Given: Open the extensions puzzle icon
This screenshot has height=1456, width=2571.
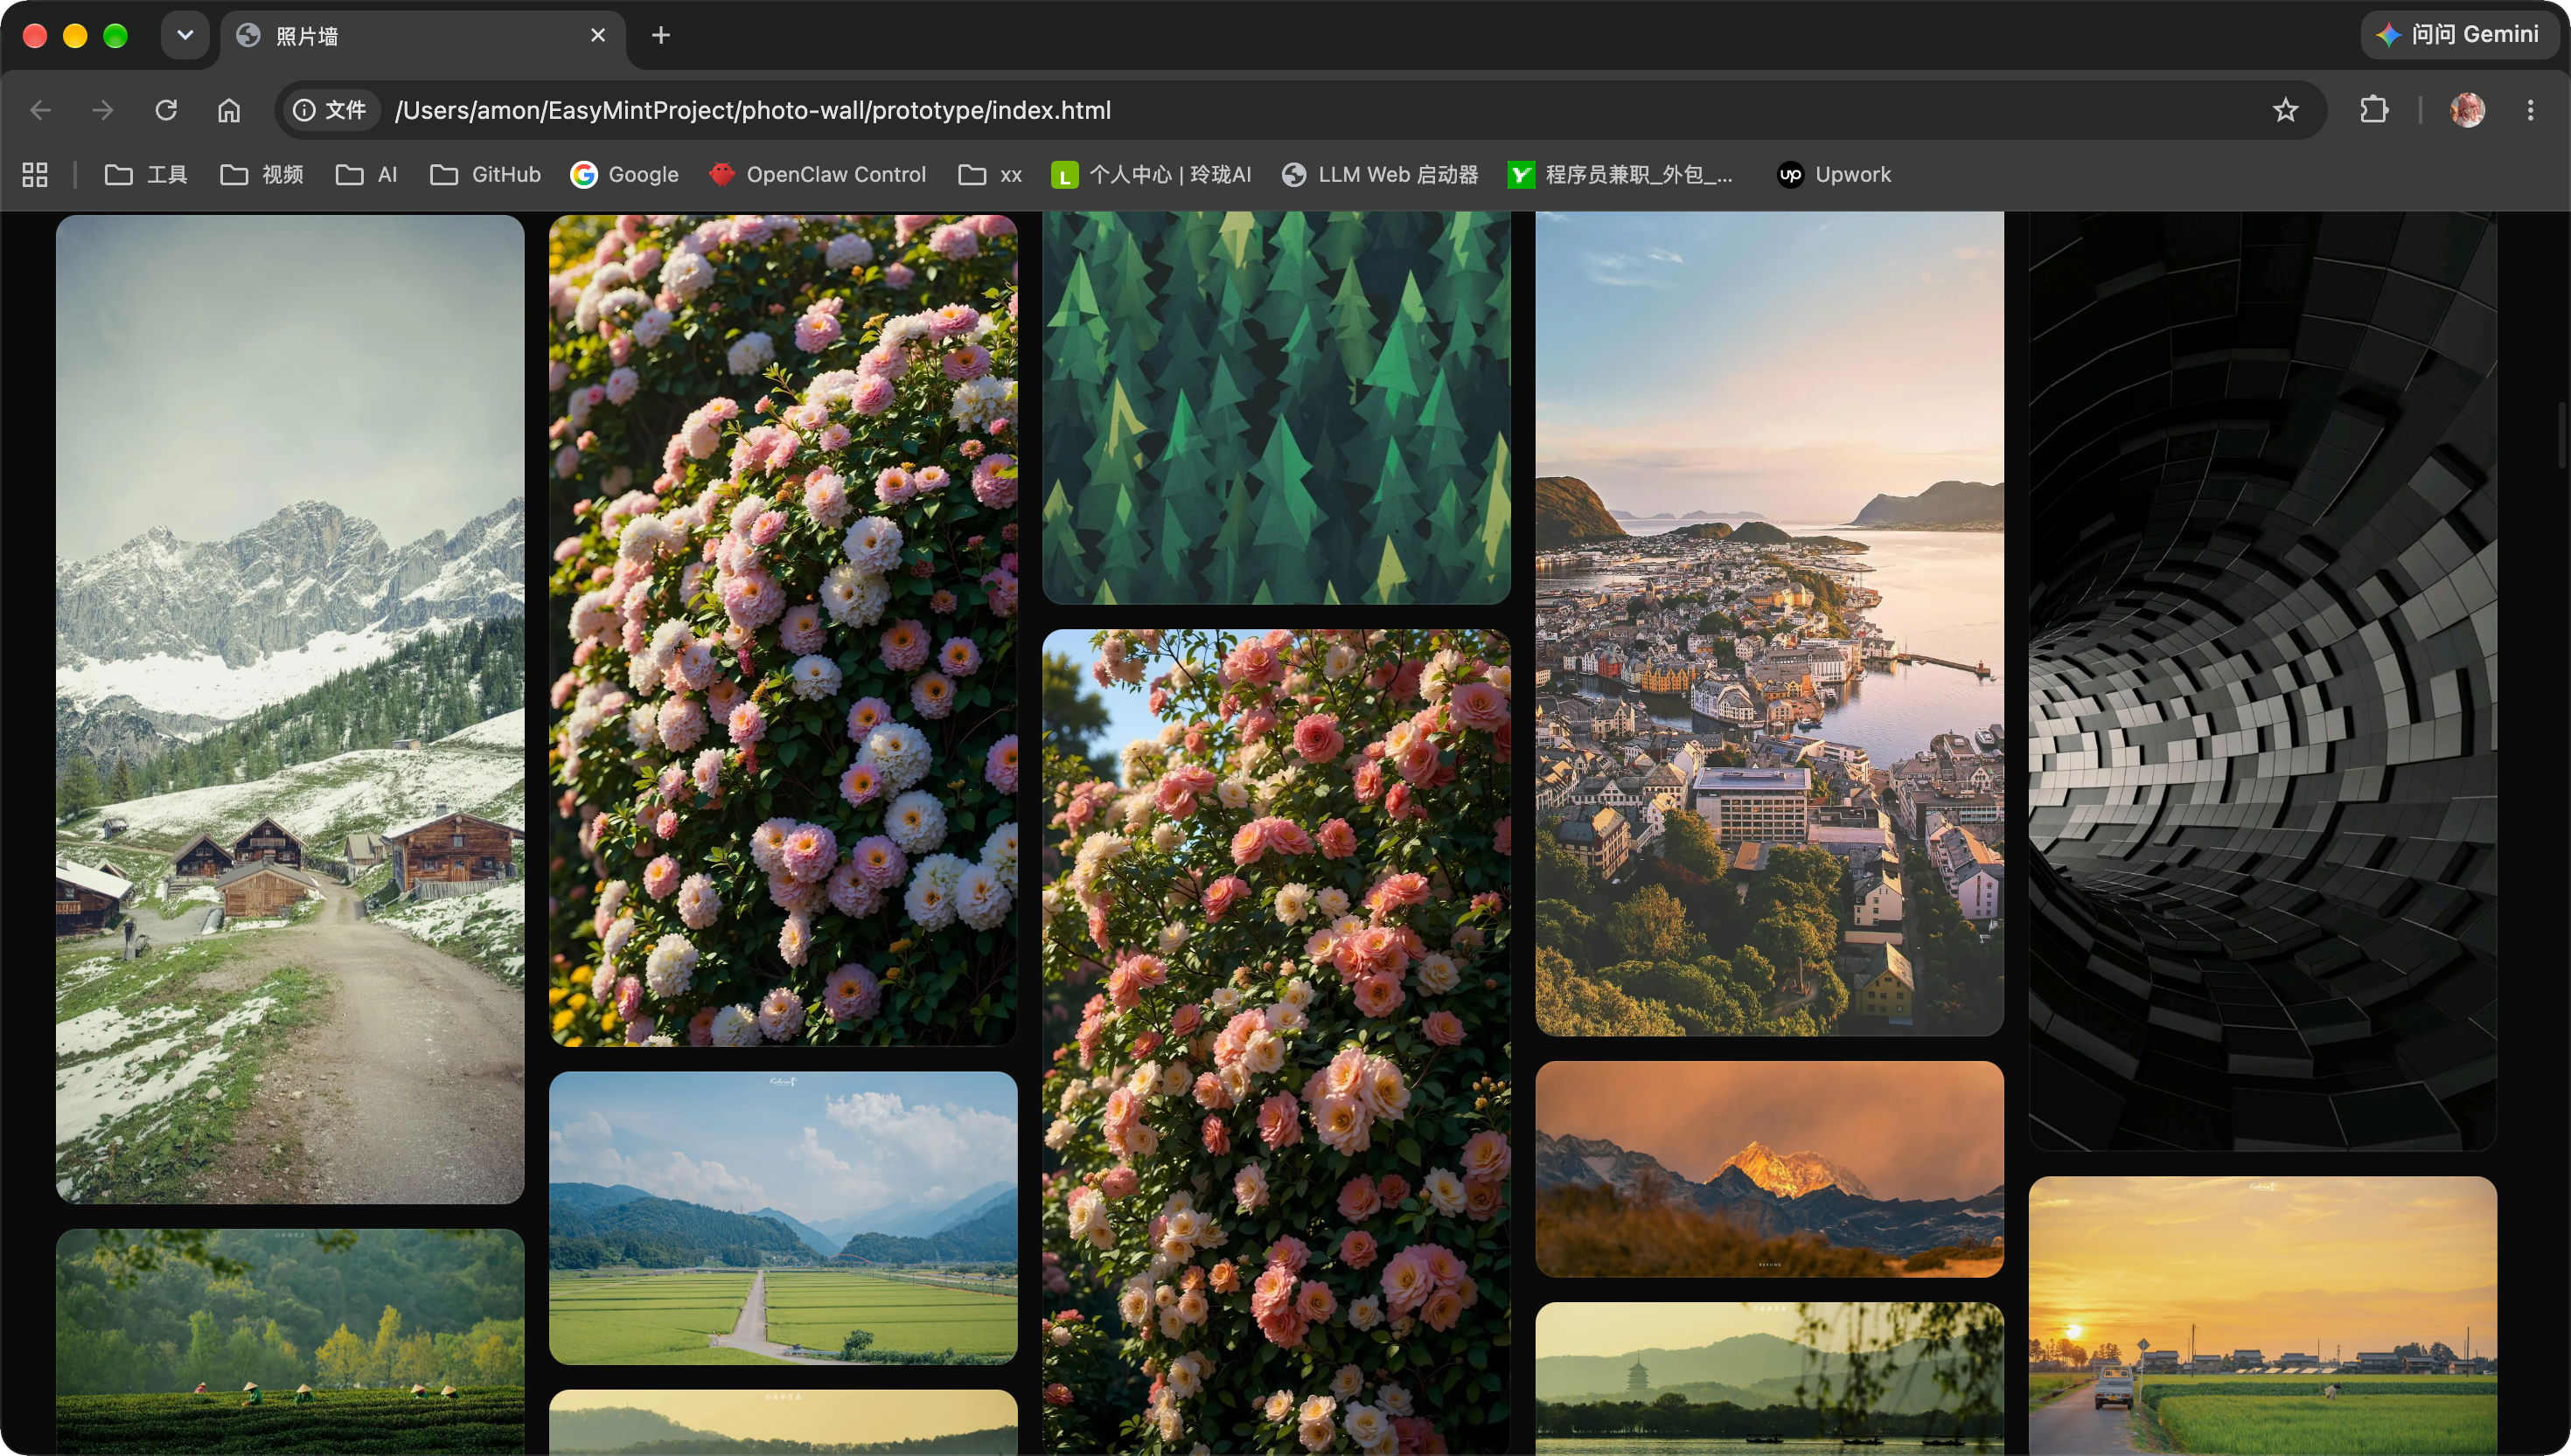Looking at the screenshot, I should [x=2374, y=110].
